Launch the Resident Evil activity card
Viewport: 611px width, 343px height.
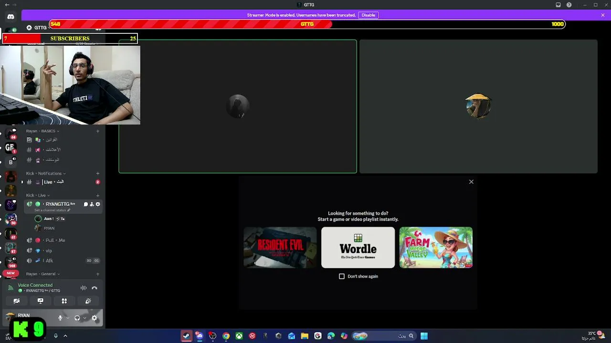[x=280, y=247]
